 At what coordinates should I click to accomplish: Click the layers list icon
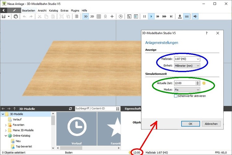point(77,17)
